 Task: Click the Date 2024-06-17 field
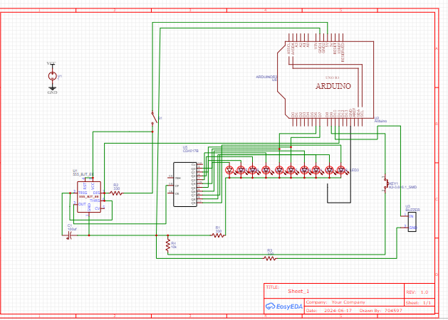point(329,310)
